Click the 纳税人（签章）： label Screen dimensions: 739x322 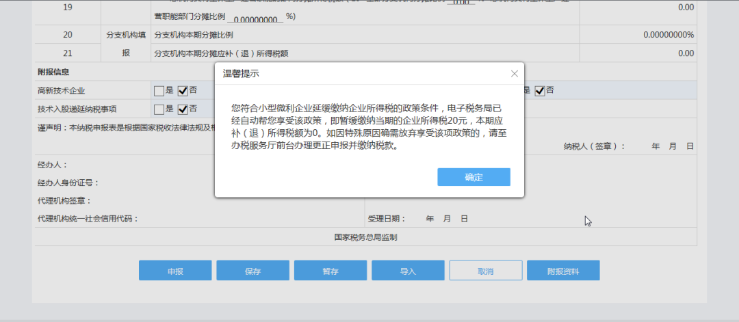pyautogui.click(x=595, y=146)
